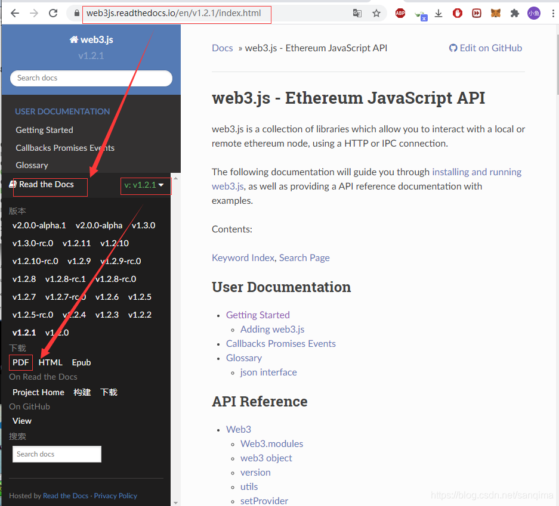This screenshot has height=506, width=559.
Task: Open Web3.modules in API Reference
Action: [271, 443]
